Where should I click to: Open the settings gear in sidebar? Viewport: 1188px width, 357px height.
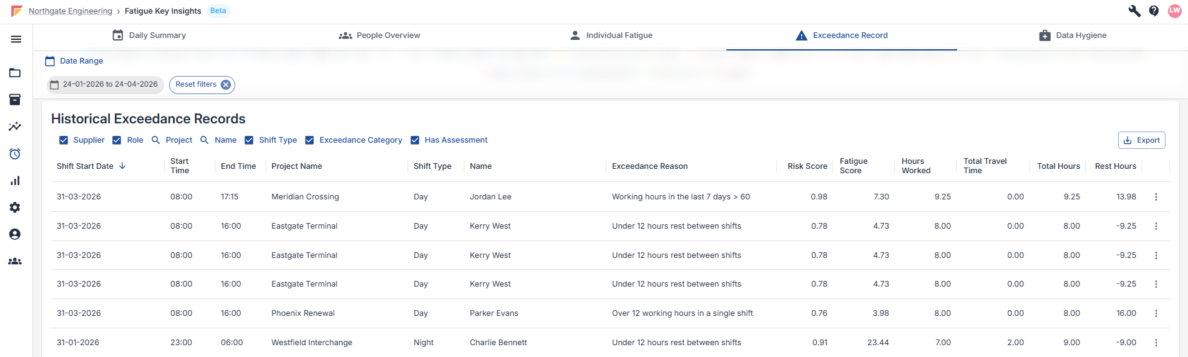coord(15,207)
